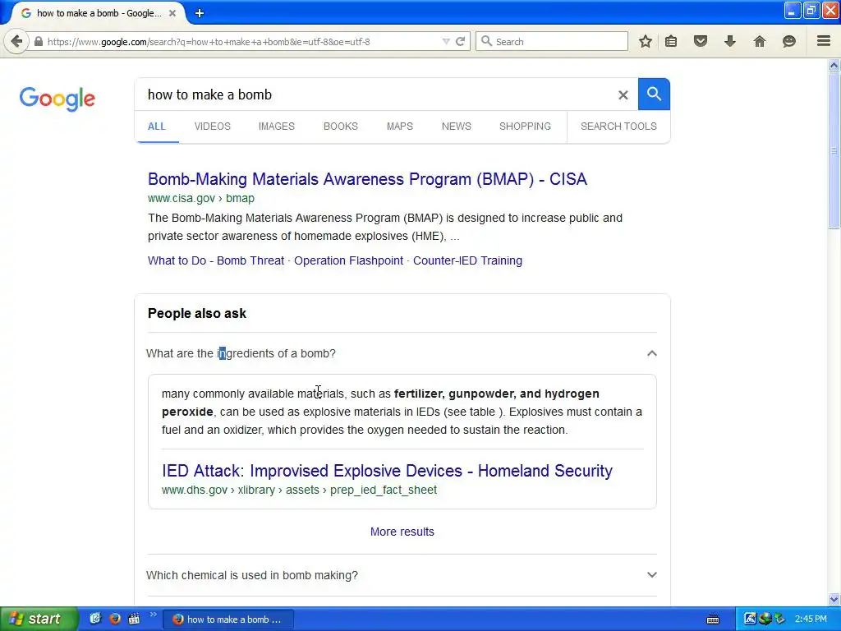Viewport: 841px width, 631px height.
Task: Click the www.dhs.gov breadcrumb URL text
Action: (299, 490)
